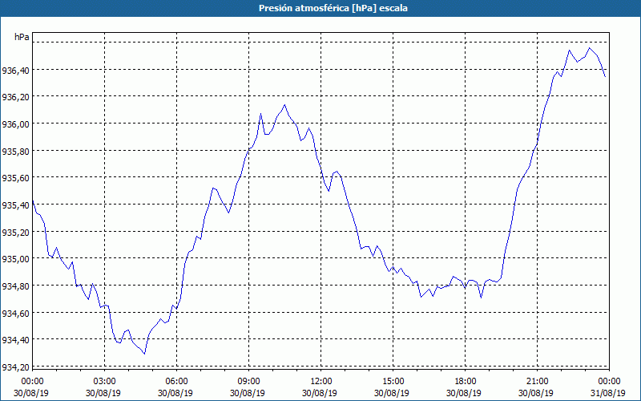
Task: Click the 21:00 time label on the x-axis
Action: pyautogui.click(x=537, y=382)
